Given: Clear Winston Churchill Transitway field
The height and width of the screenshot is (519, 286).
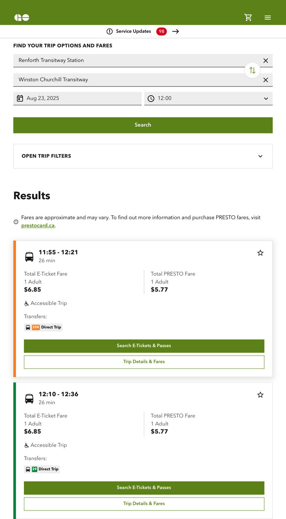Looking at the screenshot, I should point(265,80).
